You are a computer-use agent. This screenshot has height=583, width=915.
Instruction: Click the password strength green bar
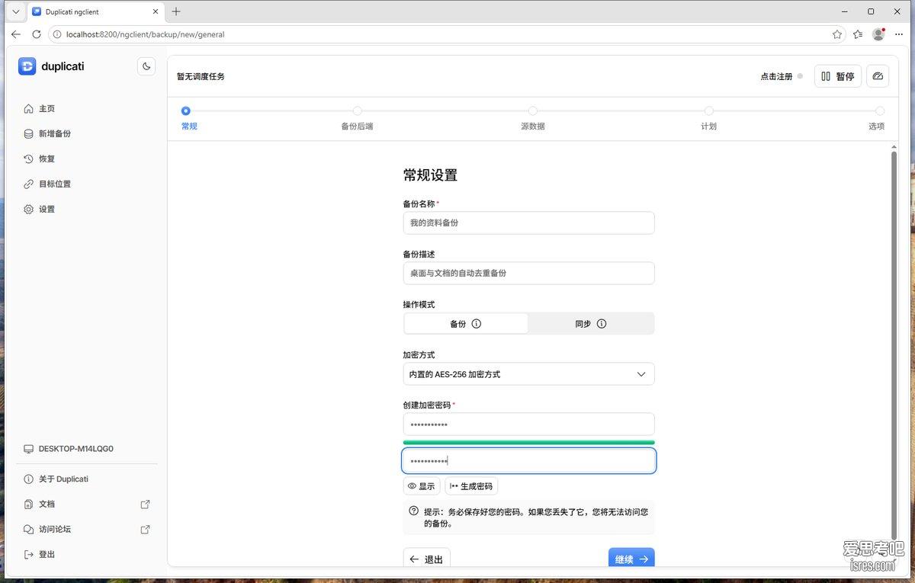tap(528, 442)
